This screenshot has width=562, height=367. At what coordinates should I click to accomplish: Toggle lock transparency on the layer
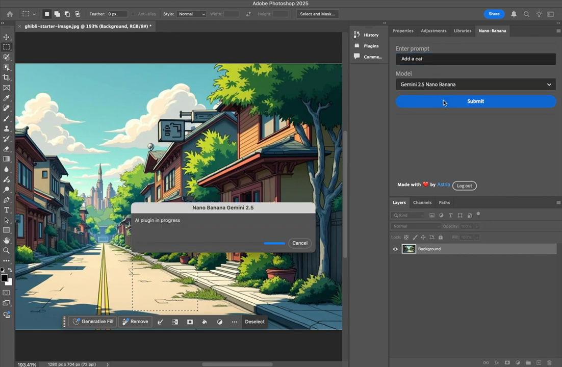point(405,237)
